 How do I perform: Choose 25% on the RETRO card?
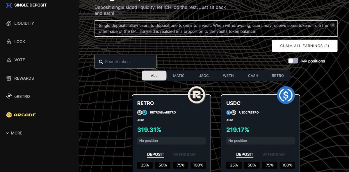[145, 165]
